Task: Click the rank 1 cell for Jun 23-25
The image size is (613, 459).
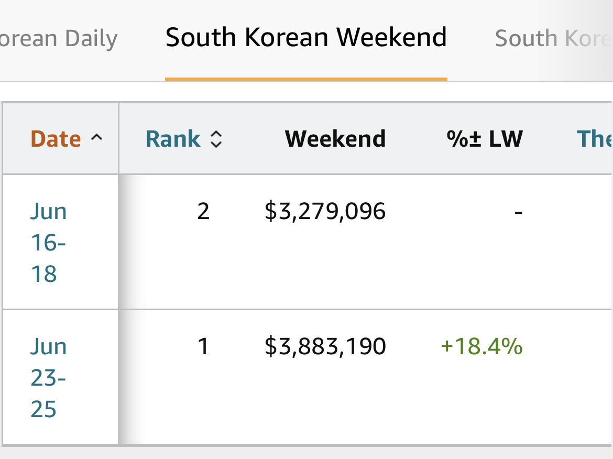Action: coord(203,347)
